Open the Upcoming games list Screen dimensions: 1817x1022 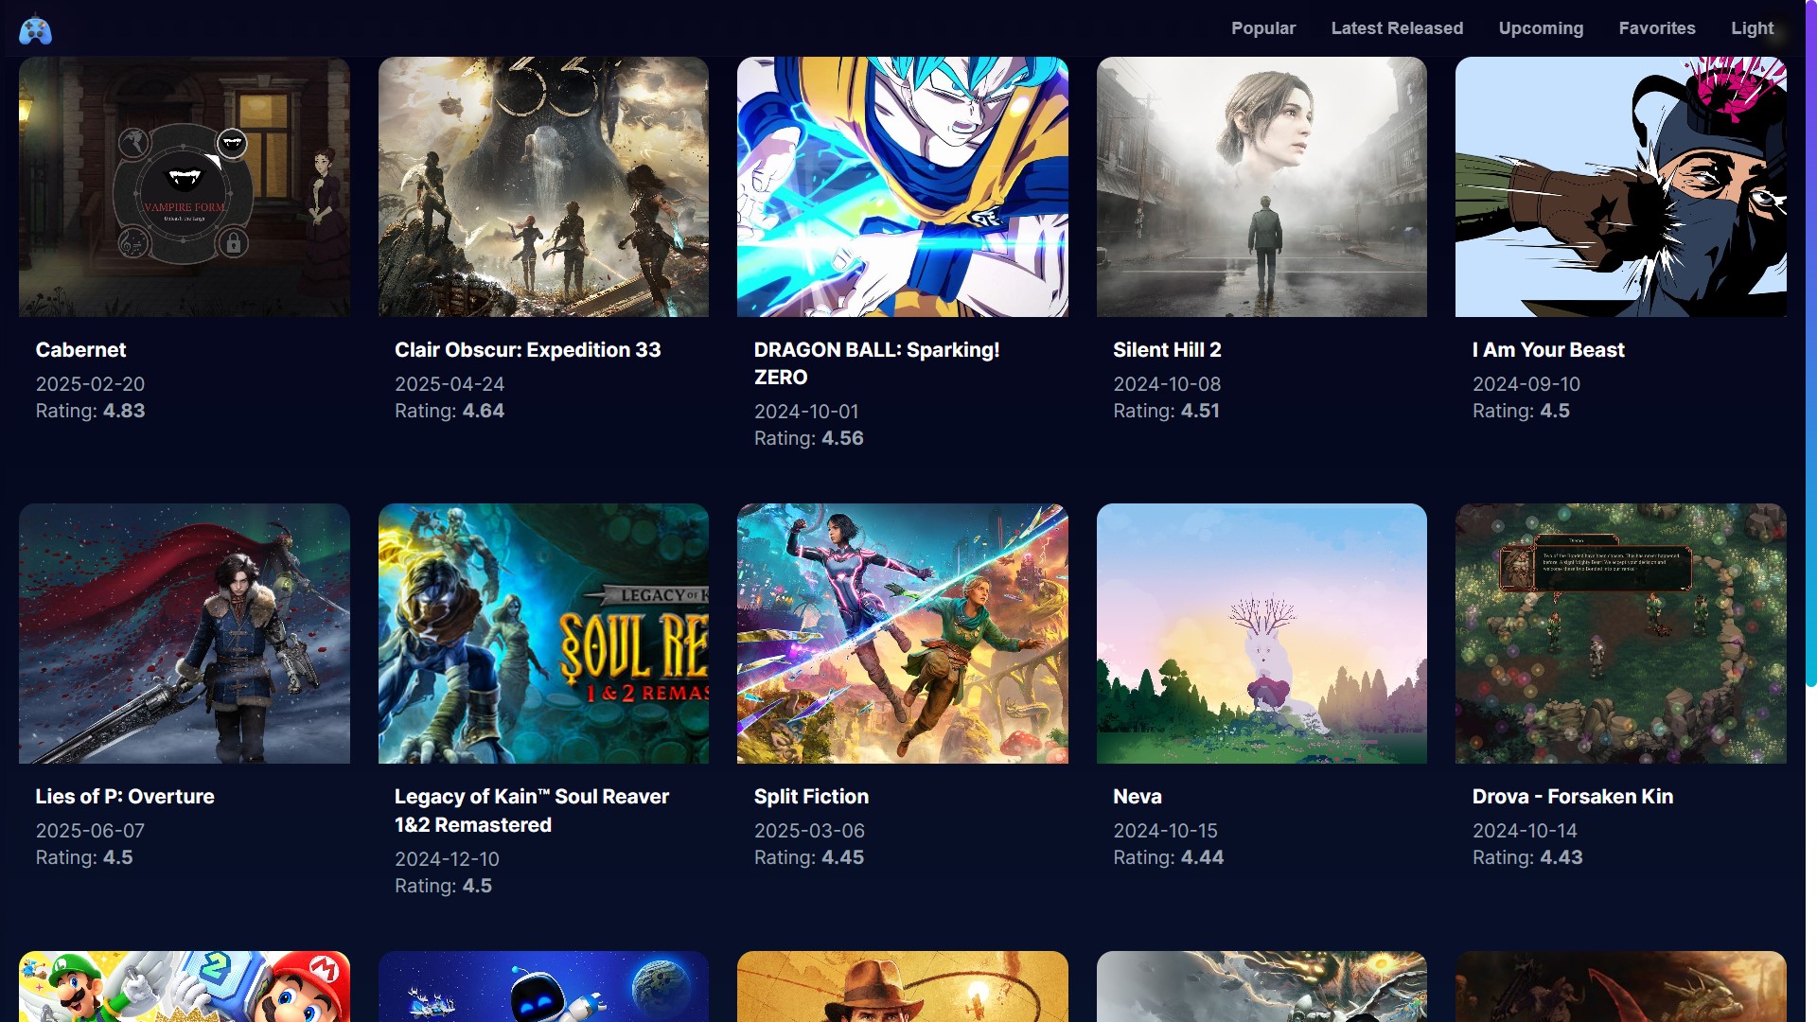tap(1541, 28)
